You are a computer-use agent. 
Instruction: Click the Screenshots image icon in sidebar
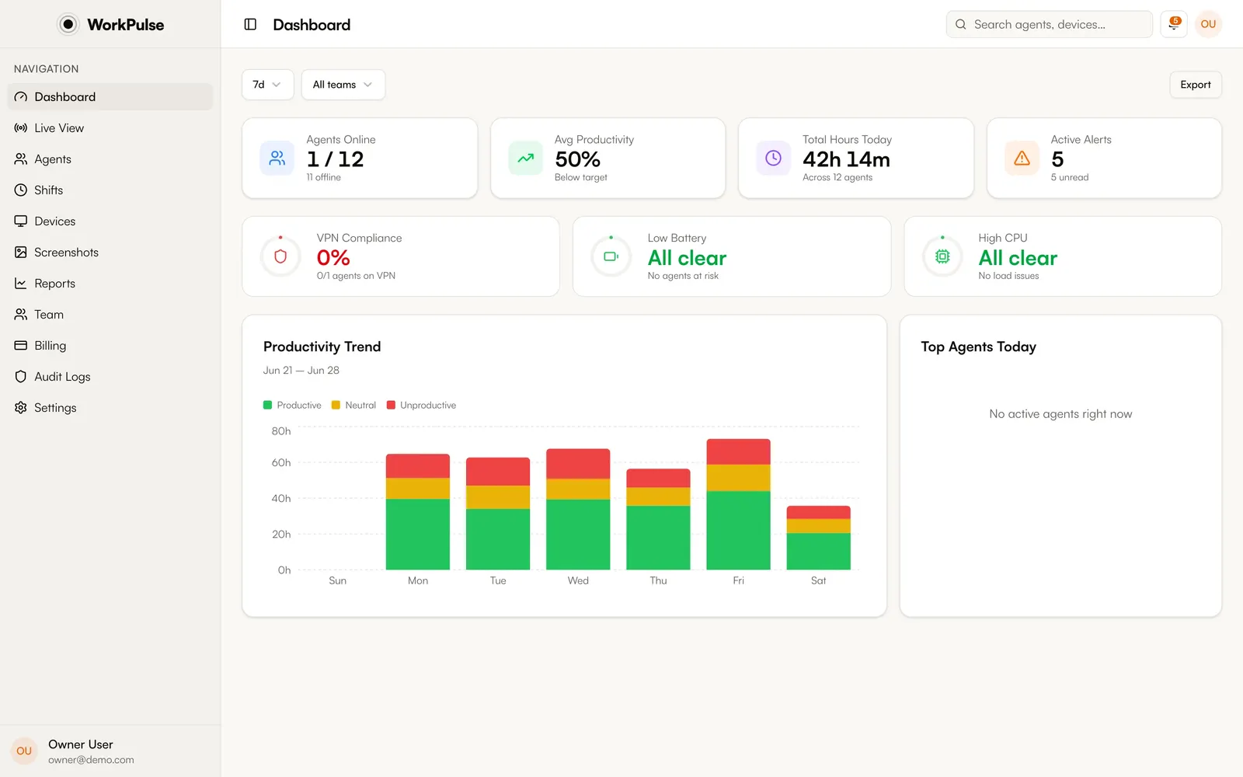click(21, 253)
